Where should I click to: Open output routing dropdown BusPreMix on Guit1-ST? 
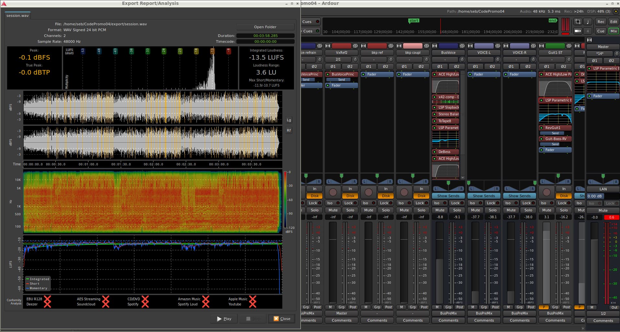[555, 313]
